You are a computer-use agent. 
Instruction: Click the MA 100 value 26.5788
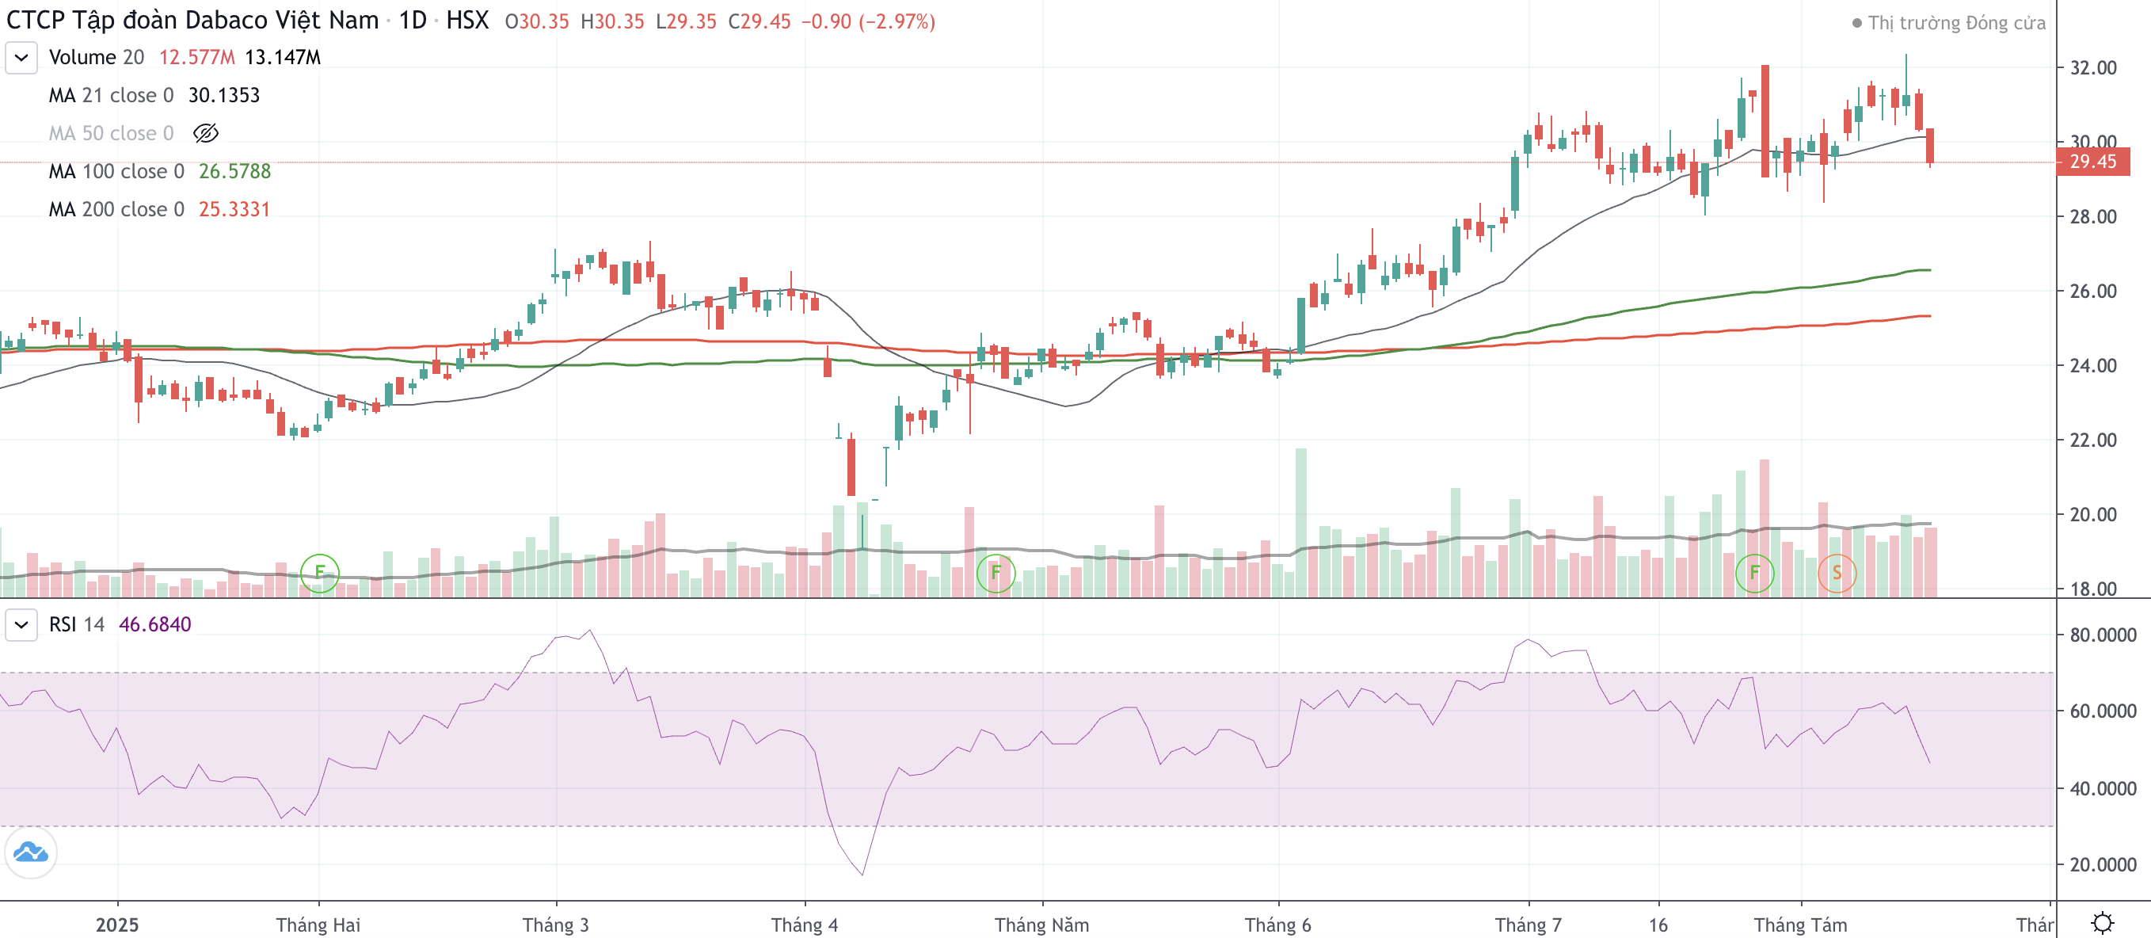234,171
